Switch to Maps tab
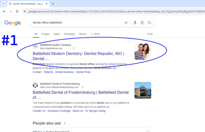Viewport: 205px width, 132px height. pyautogui.click(x=57, y=34)
